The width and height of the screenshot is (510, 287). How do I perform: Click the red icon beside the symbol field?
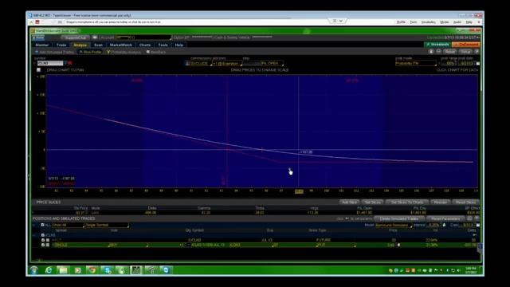point(69,63)
